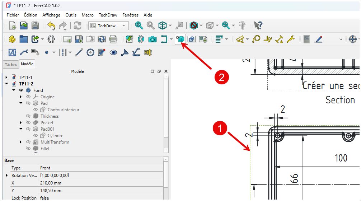Expand the TP11-1 document tree node
Image resolution: width=361 pixels, height=201 pixels.
(6, 78)
